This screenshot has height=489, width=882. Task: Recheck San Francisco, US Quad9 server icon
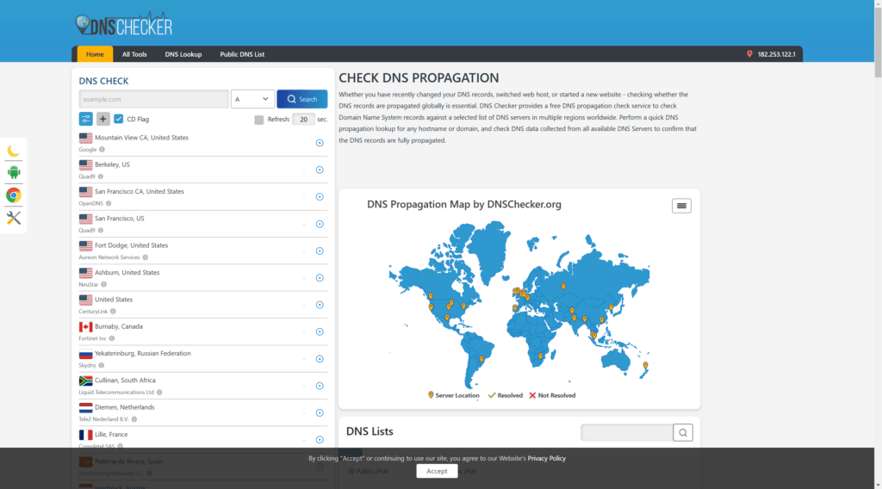click(x=320, y=224)
